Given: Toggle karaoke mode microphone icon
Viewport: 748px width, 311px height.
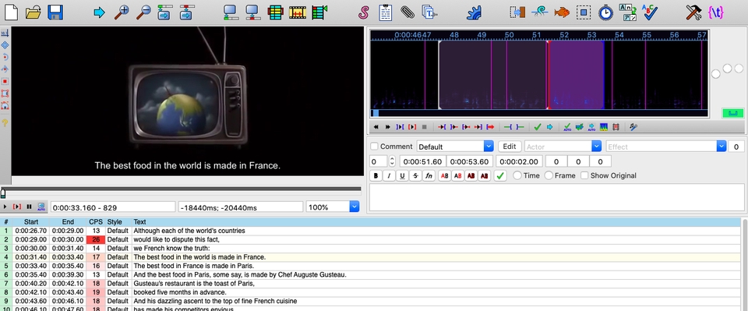Looking at the screenshot, I should pos(634,127).
